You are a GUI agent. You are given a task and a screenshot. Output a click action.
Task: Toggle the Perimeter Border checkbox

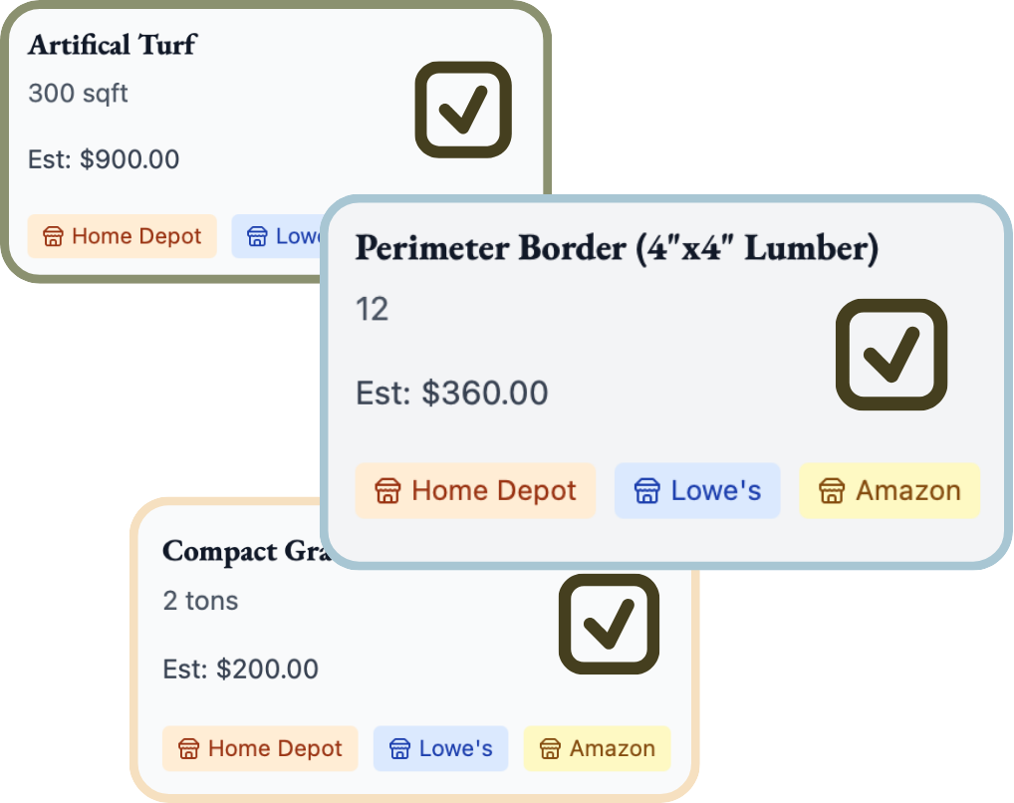pos(890,355)
